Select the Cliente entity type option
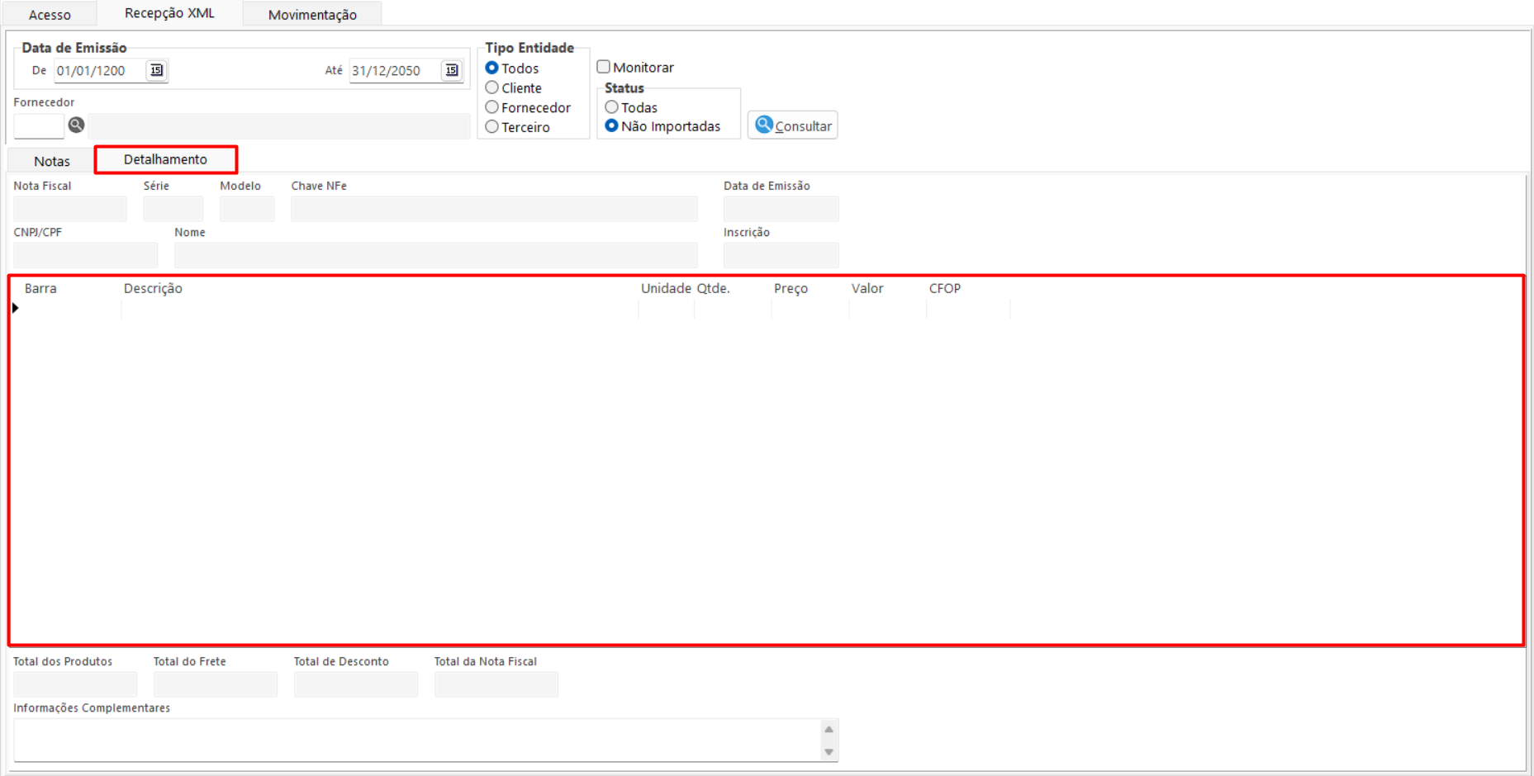The image size is (1534, 776). click(x=492, y=88)
